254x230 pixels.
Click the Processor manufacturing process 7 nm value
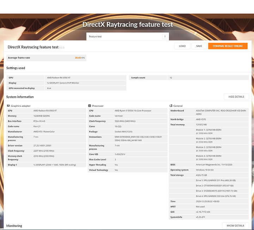[117, 146]
